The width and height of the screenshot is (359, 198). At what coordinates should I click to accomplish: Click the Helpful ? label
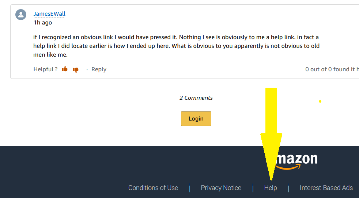pos(45,69)
